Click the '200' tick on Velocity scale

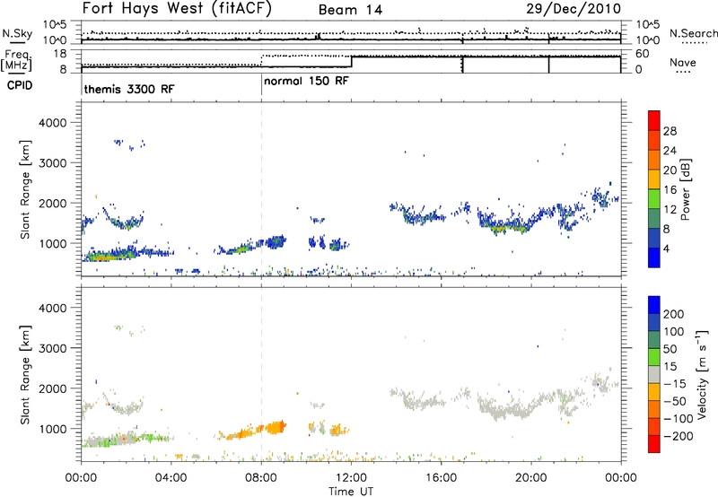click(x=674, y=314)
